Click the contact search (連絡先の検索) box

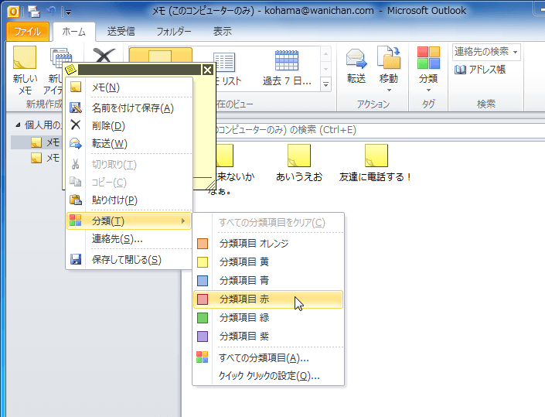[486, 52]
